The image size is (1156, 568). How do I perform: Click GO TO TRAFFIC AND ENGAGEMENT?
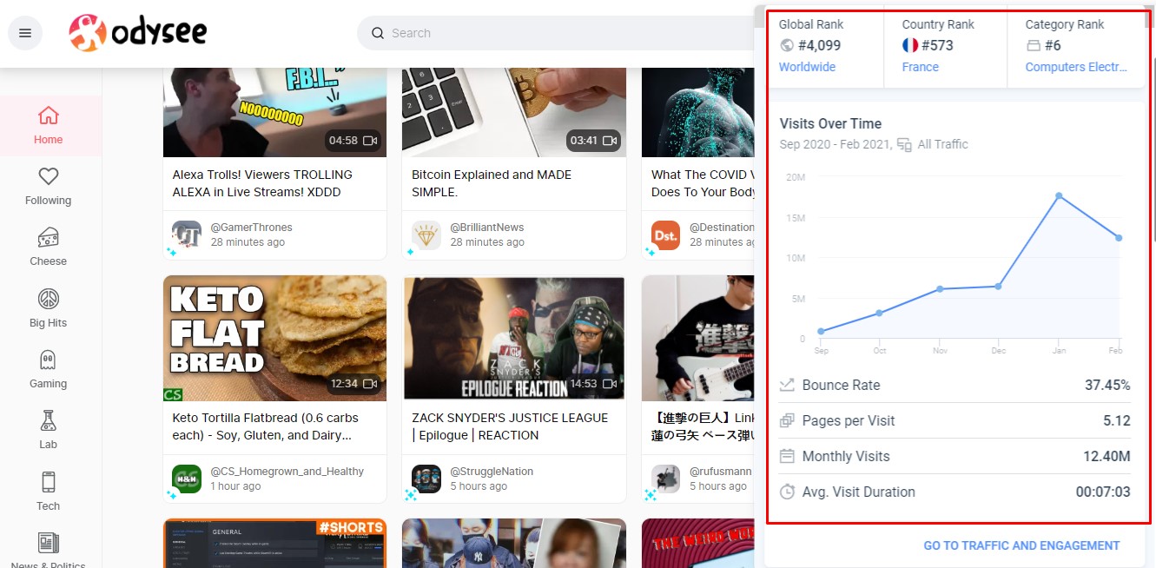pyautogui.click(x=1021, y=545)
